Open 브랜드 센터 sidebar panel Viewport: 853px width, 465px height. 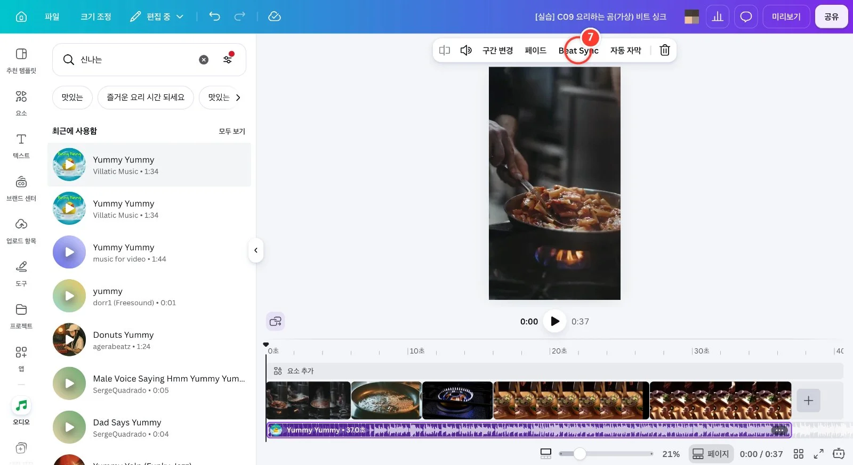click(21, 188)
